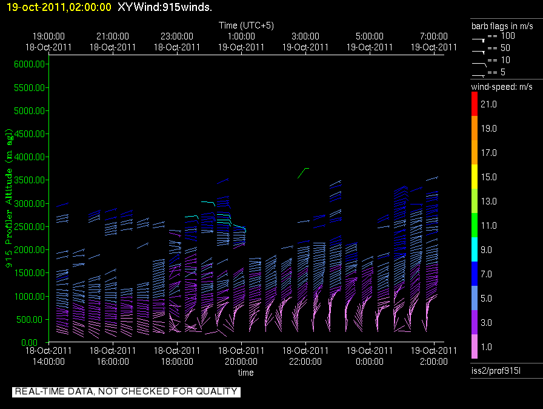This screenshot has height=409, width=543.
Task: Click the 17.0 color scale value
Action: [488, 153]
